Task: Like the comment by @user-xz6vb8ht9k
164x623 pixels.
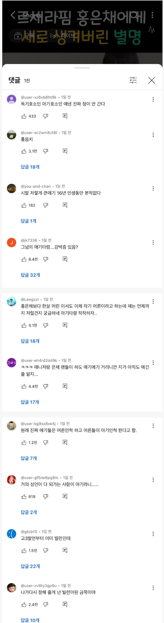Action: 24,116
